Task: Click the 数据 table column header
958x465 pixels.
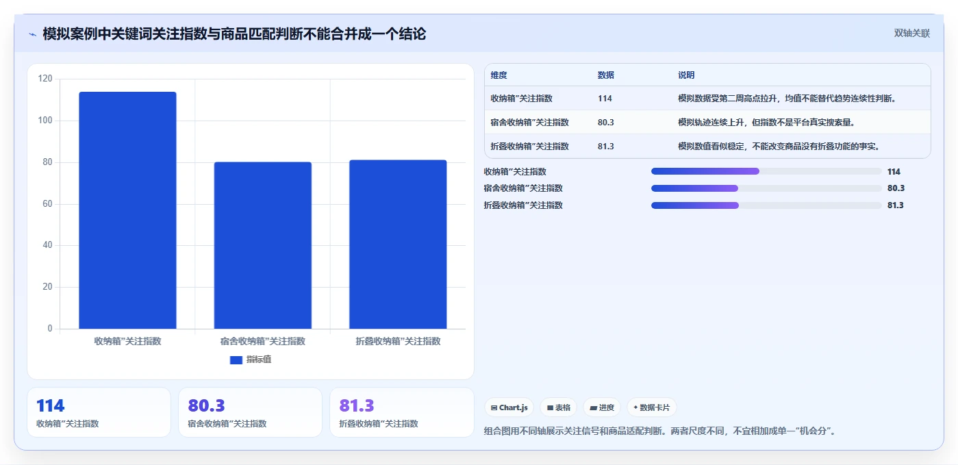Action: click(x=606, y=75)
